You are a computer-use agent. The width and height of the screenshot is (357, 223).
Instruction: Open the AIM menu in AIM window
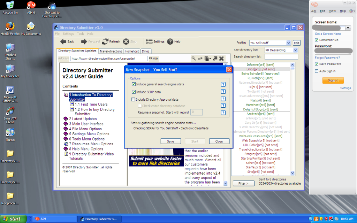click(x=314, y=11)
